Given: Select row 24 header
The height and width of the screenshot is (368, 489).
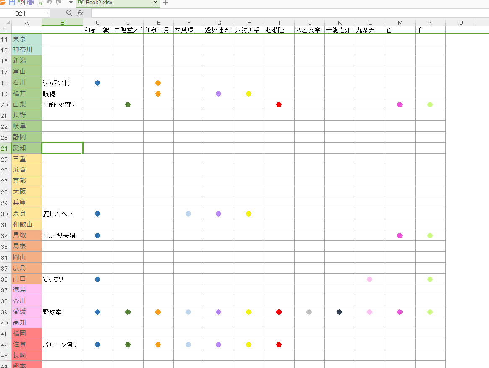Looking at the screenshot, I should click(5, 148).
